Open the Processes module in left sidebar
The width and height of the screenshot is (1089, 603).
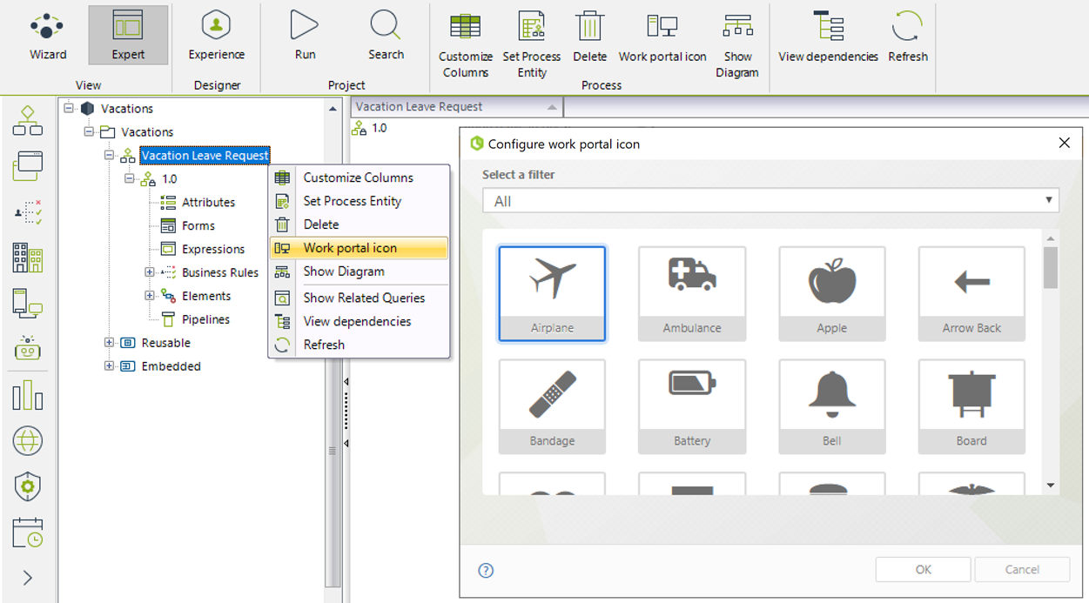pos(28,121)
